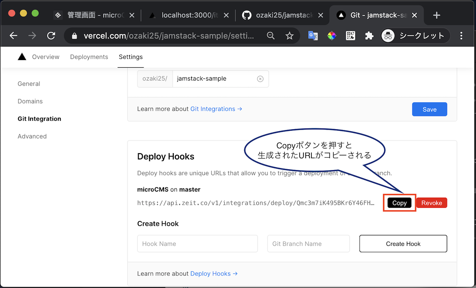
Task: Go to Domains settings
Action: 30,101
